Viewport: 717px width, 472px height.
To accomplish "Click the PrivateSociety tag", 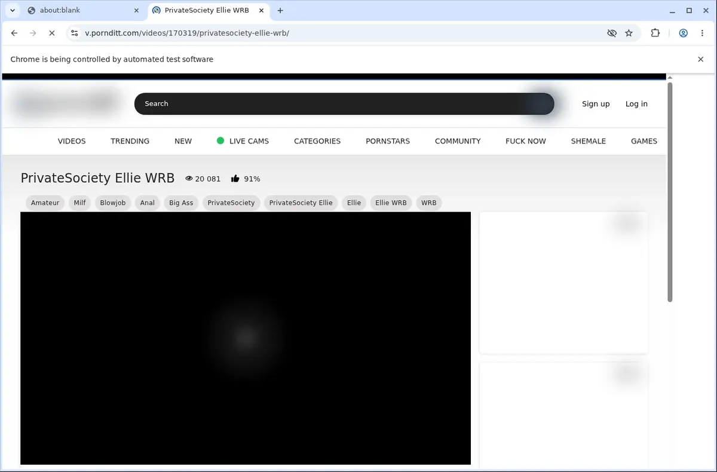I will point(231,203).
